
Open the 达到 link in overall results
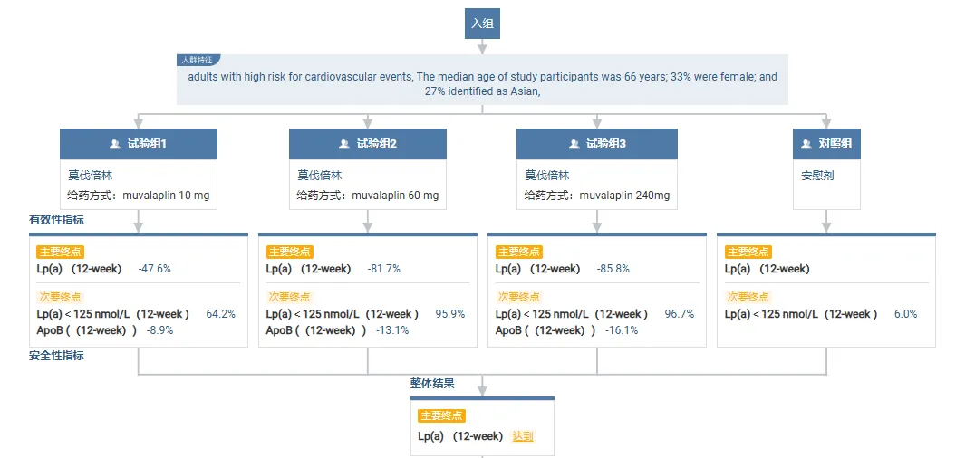tap(523, 436)
